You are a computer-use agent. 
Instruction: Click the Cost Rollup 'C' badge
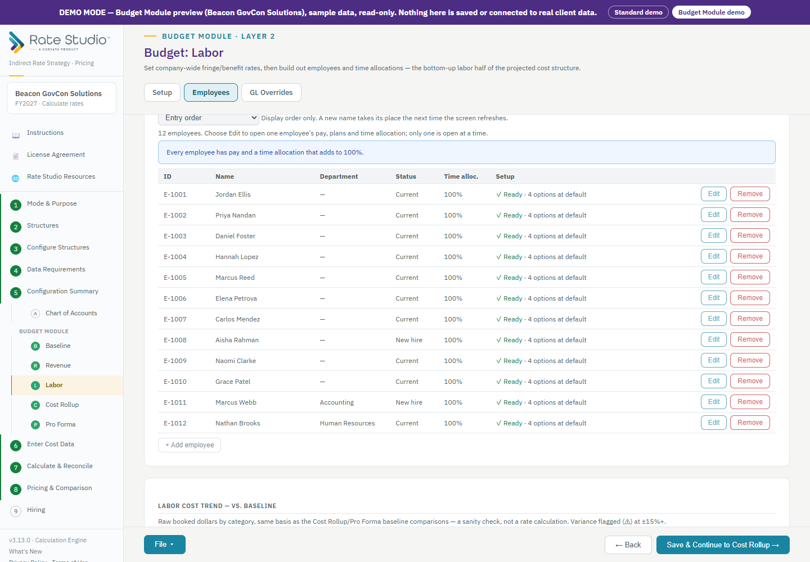(x=35, y=405)
